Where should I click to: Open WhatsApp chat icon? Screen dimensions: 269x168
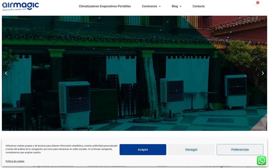pos(262,161)
